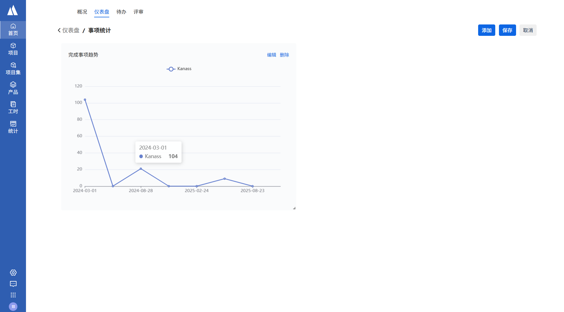Screen dimensions: 564x312
Task: Open the 统计 statistics sidebar icon
Action: pyautogui.click(x=13, y=127)
